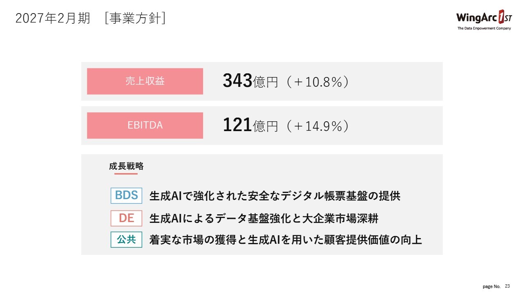
Task: Click the page number 23
Action: (508, 286)
